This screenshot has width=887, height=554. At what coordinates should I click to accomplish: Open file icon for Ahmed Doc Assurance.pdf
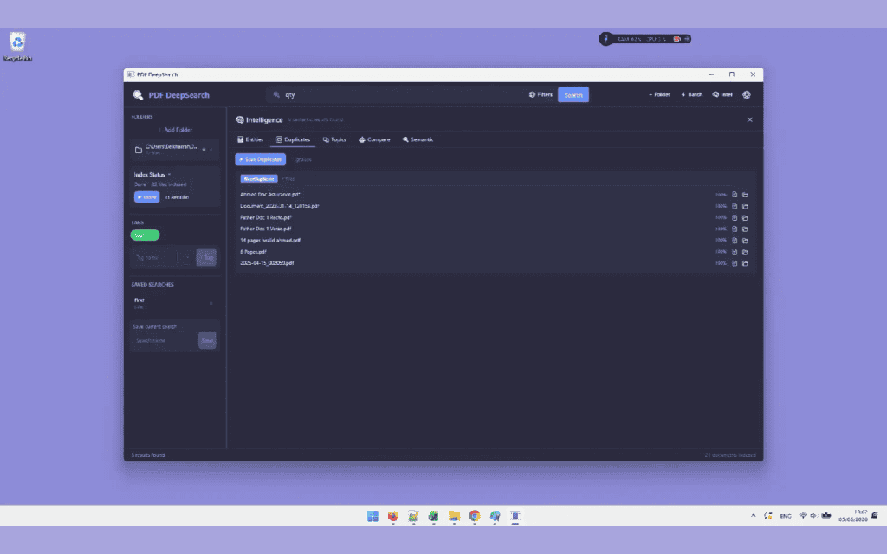click(x=735, y=195)
